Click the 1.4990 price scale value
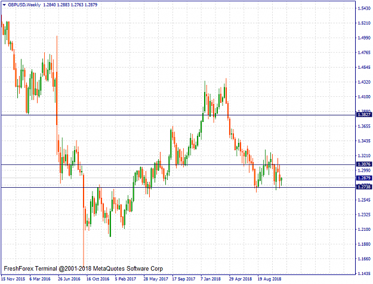Viewport: 373px width, 284px height. (364, 38)
